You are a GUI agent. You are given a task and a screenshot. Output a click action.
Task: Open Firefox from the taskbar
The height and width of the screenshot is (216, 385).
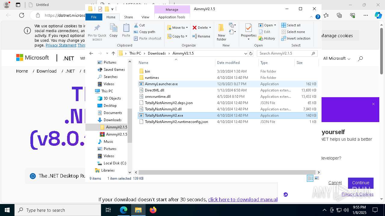click(x=153, y=210)
